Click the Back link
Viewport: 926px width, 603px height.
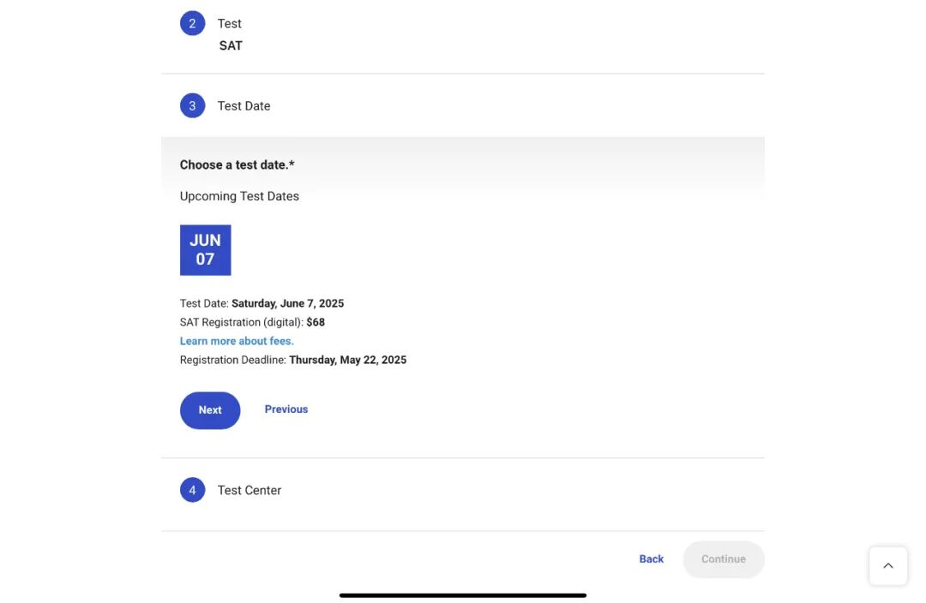[x=652, y=559]
